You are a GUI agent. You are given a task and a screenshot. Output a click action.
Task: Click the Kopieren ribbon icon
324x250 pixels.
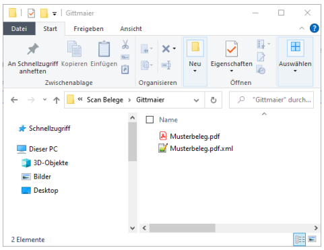tap(74, 49)
